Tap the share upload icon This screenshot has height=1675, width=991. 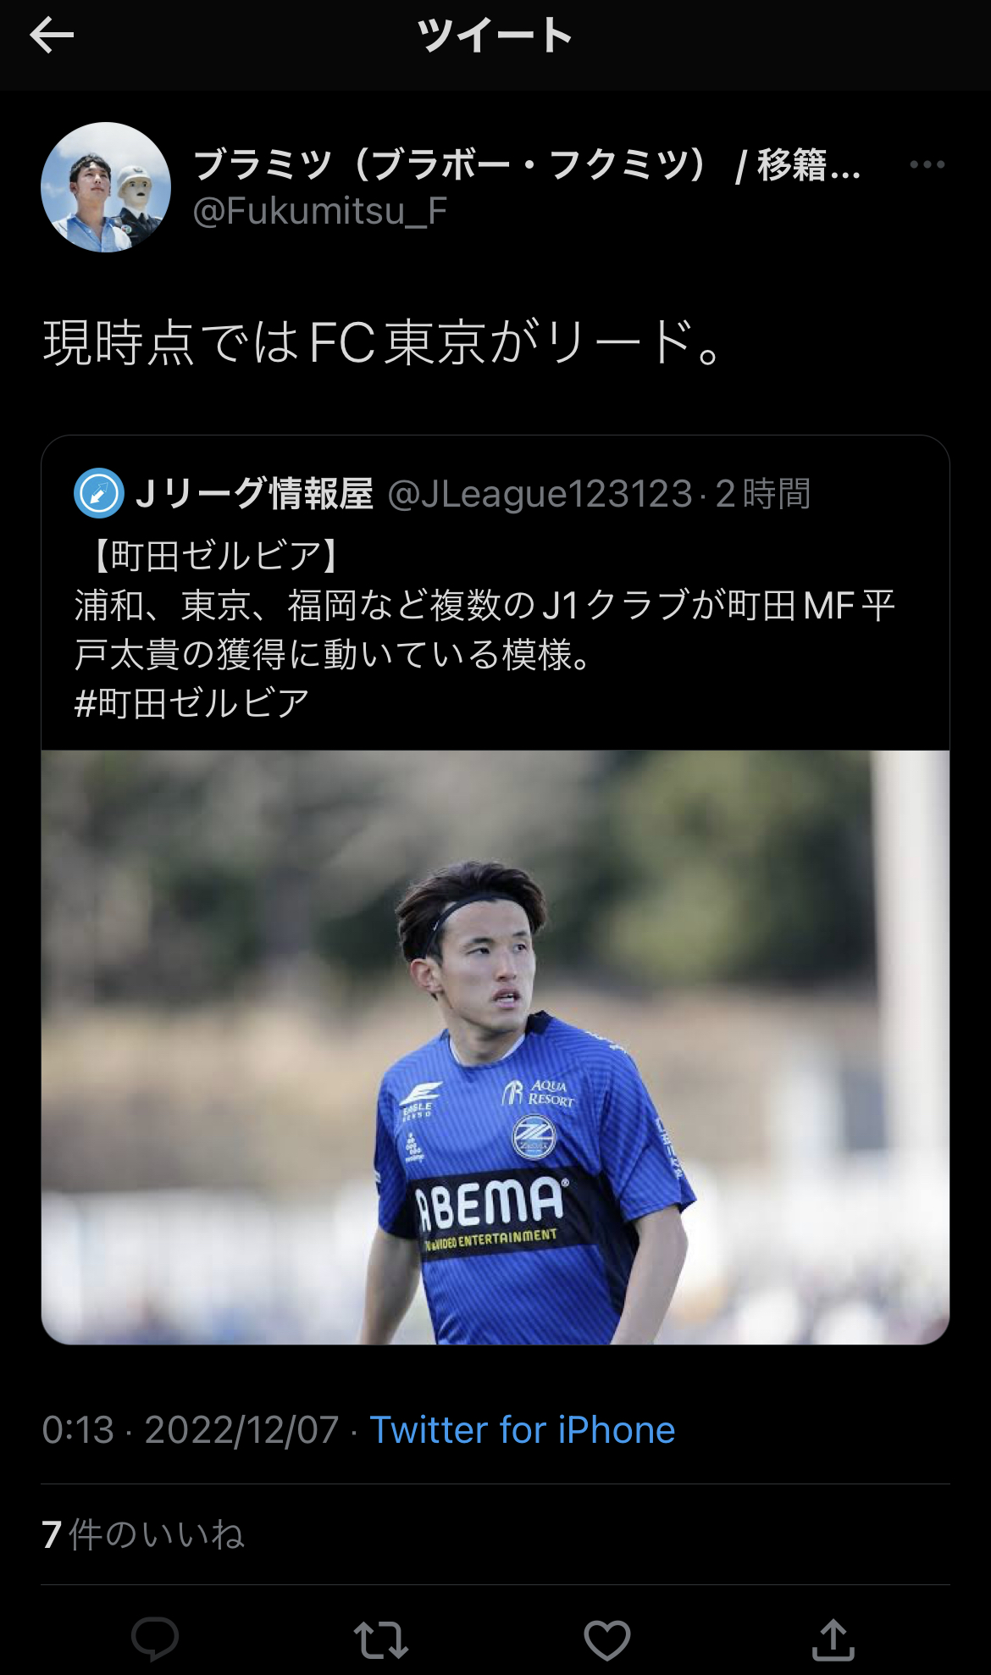pos(833,1638)
